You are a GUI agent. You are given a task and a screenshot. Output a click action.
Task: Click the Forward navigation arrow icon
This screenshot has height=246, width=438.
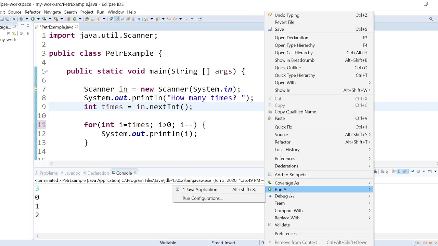pyautogui.click(x=186, y=19)
